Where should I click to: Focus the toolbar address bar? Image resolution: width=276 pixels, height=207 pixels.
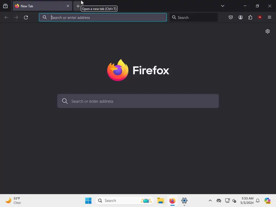pos(103,18)
